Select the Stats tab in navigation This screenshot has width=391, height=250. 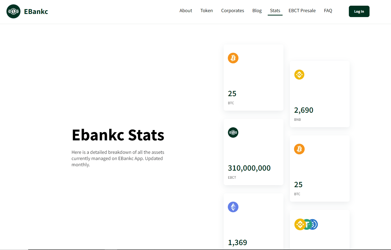[x=275, y=11]
